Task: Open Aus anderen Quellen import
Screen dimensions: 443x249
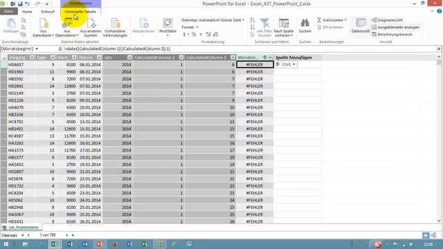Action: point(91,28)
